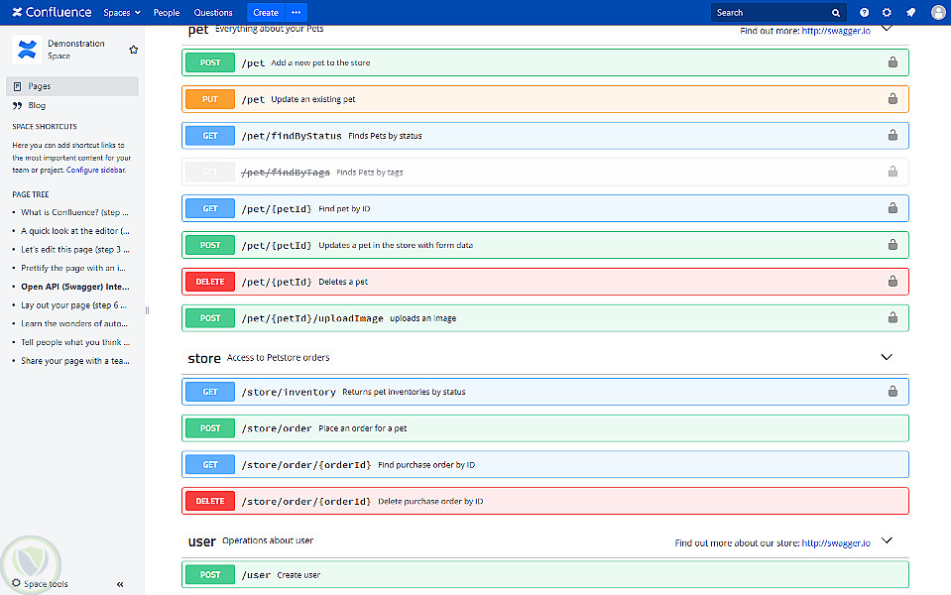Open the user profile avatar

pos(938,12)
